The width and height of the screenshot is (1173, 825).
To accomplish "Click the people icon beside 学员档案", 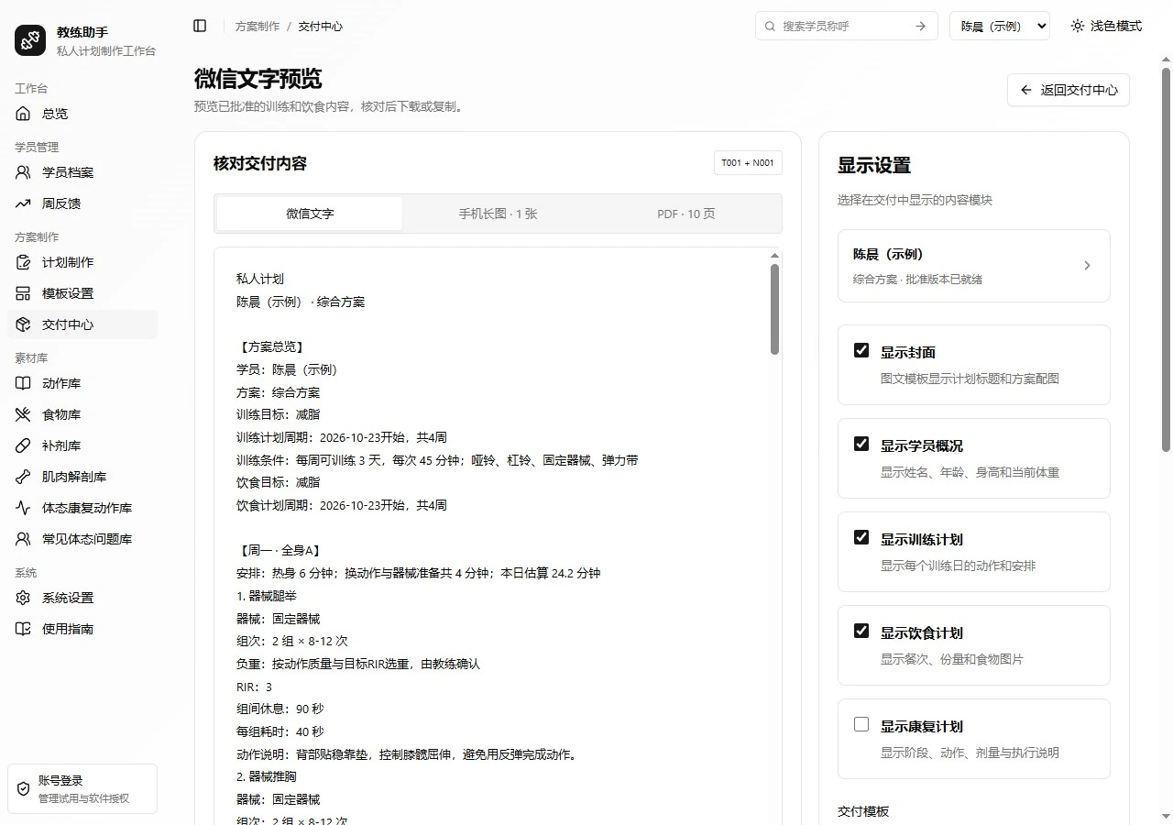I will pos(24,172).
